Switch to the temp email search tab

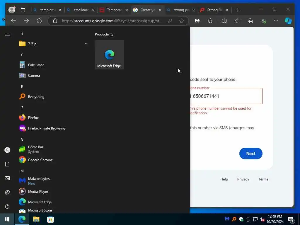pyautogui.click(x=47, y=10)
